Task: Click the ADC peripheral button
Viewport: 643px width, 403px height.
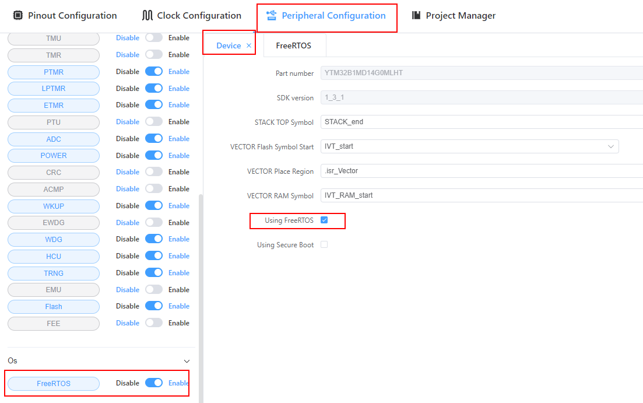Action: click(x=54, y=139)
